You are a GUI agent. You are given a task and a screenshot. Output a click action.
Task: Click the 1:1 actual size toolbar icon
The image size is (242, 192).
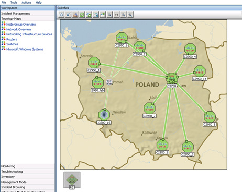[x=116, y=15]
